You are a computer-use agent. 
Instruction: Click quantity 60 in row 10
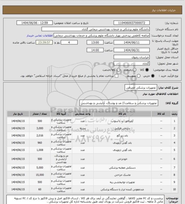pyautogui.click(x=40, y=189)
